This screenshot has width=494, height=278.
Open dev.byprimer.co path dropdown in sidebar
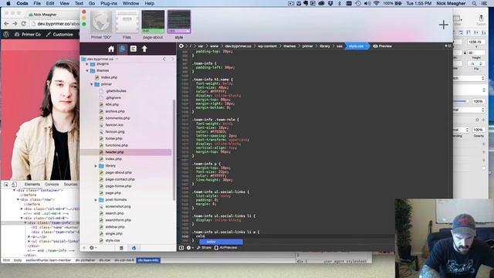tap(100, 59)
